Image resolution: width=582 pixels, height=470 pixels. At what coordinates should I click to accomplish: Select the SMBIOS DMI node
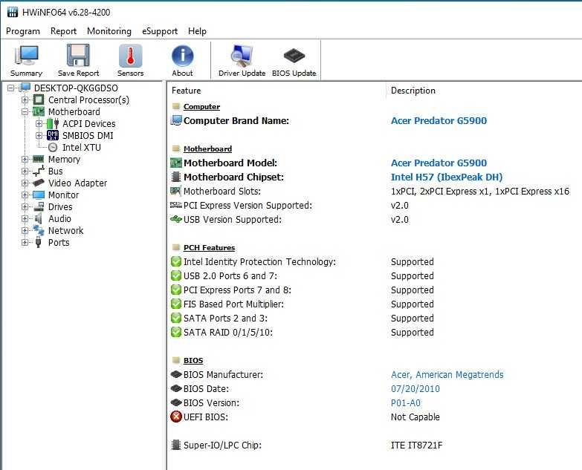88,136
